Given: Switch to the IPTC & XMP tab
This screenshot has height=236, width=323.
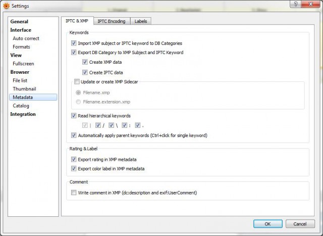Looking at the screenshot, I should (77, 21).
